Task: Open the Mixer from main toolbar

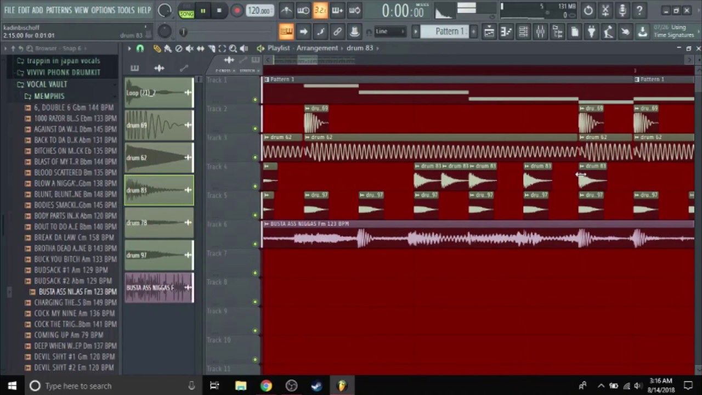Action: (x=540, y=32)
